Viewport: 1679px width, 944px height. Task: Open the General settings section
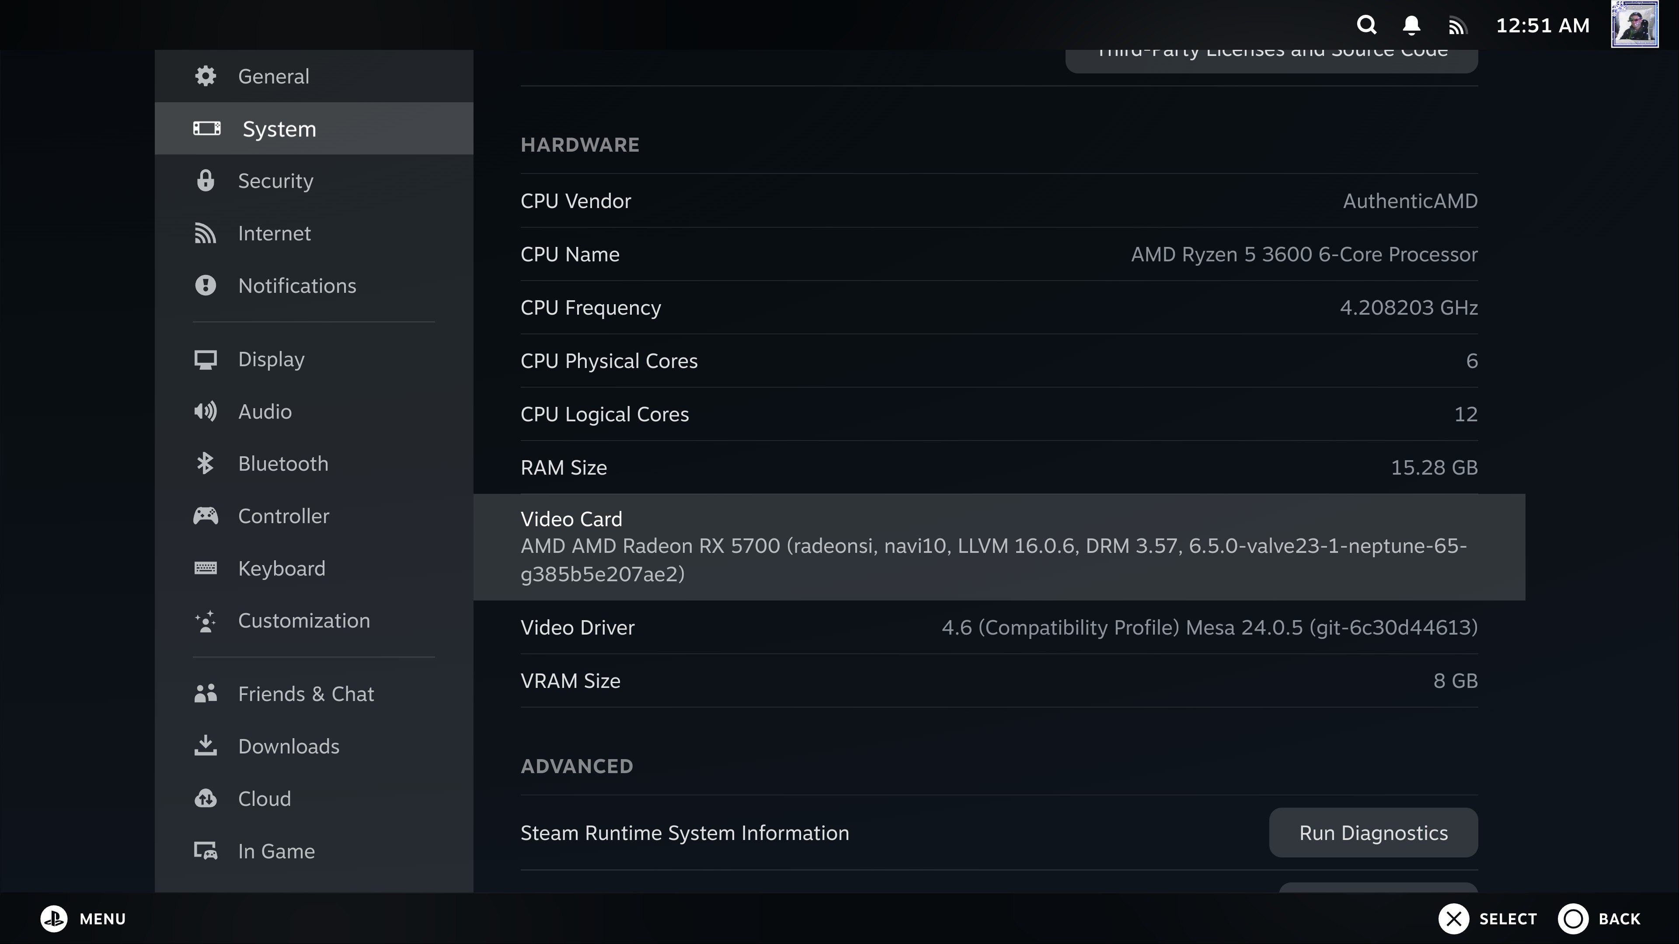(314, 76)
